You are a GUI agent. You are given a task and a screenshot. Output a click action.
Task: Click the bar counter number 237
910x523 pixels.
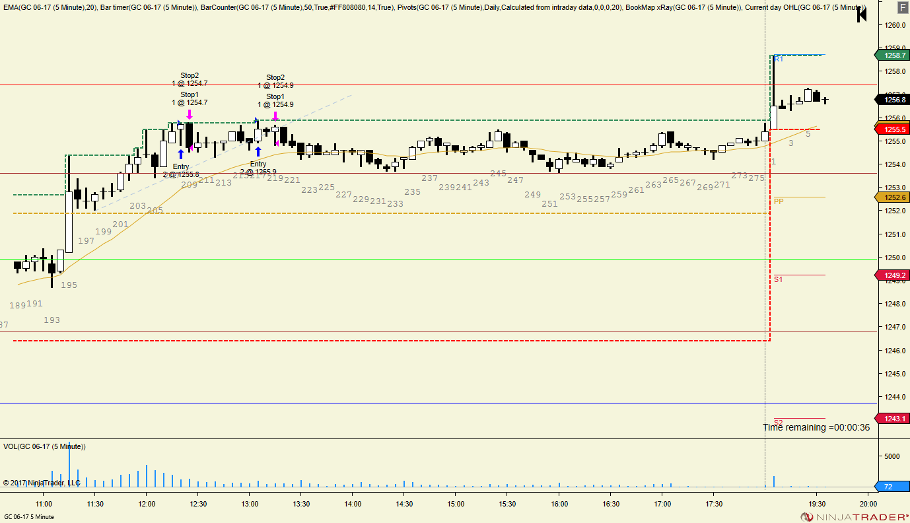(429, 178)
